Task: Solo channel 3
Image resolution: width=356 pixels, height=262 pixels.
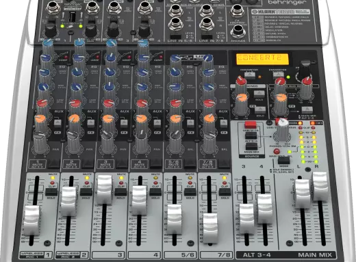Action: coord(120,192)
